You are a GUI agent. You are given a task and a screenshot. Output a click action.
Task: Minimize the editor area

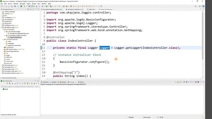tap(201, 9)
